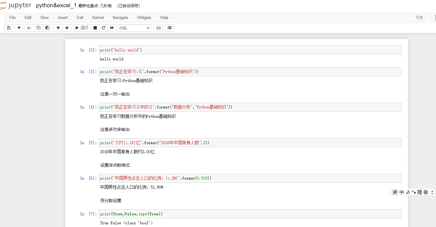436x227 pixels.
Task: Copy the selected cell
Action: tap(38, 28)
